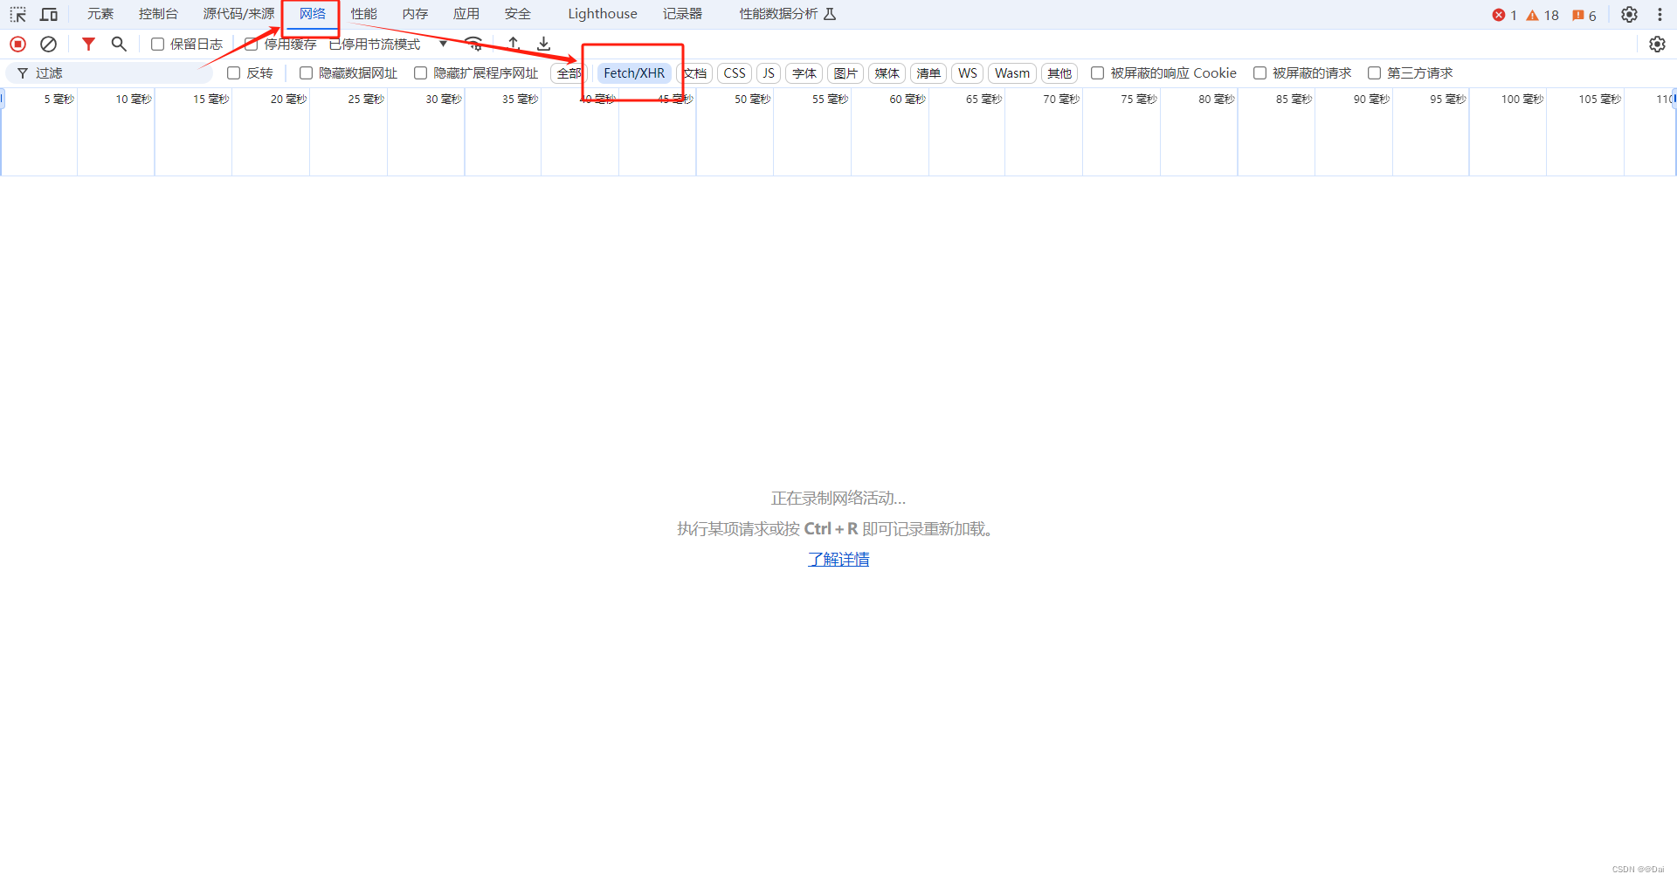Open 性能数据分析 tab
The width and height of the screenshot is (1677, 881).
788,14
